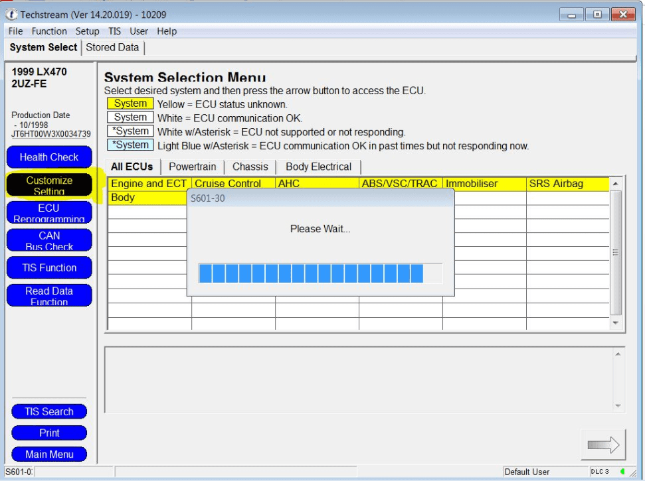This screenshot has width=645, height=481.
Task: Click the Read Data Function button
Action: [49, 296]
